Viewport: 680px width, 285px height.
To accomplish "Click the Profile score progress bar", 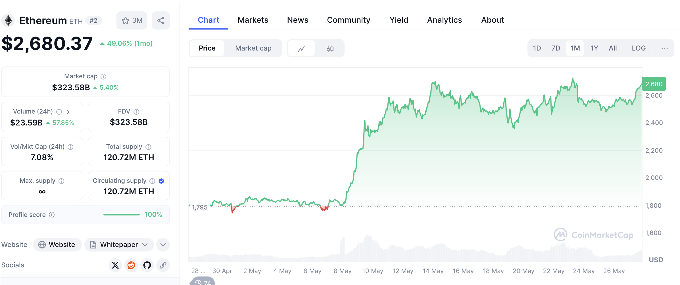I will (x=122, y=215).
